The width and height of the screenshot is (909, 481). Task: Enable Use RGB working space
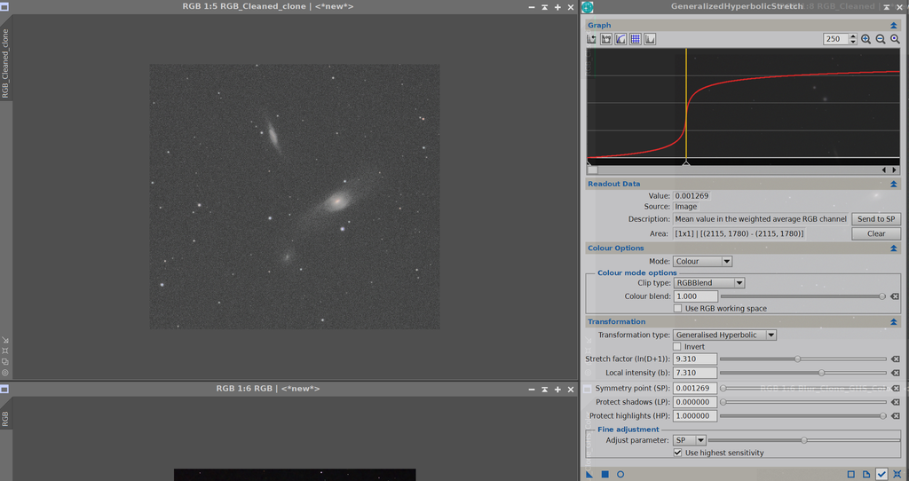click(677, 308)
